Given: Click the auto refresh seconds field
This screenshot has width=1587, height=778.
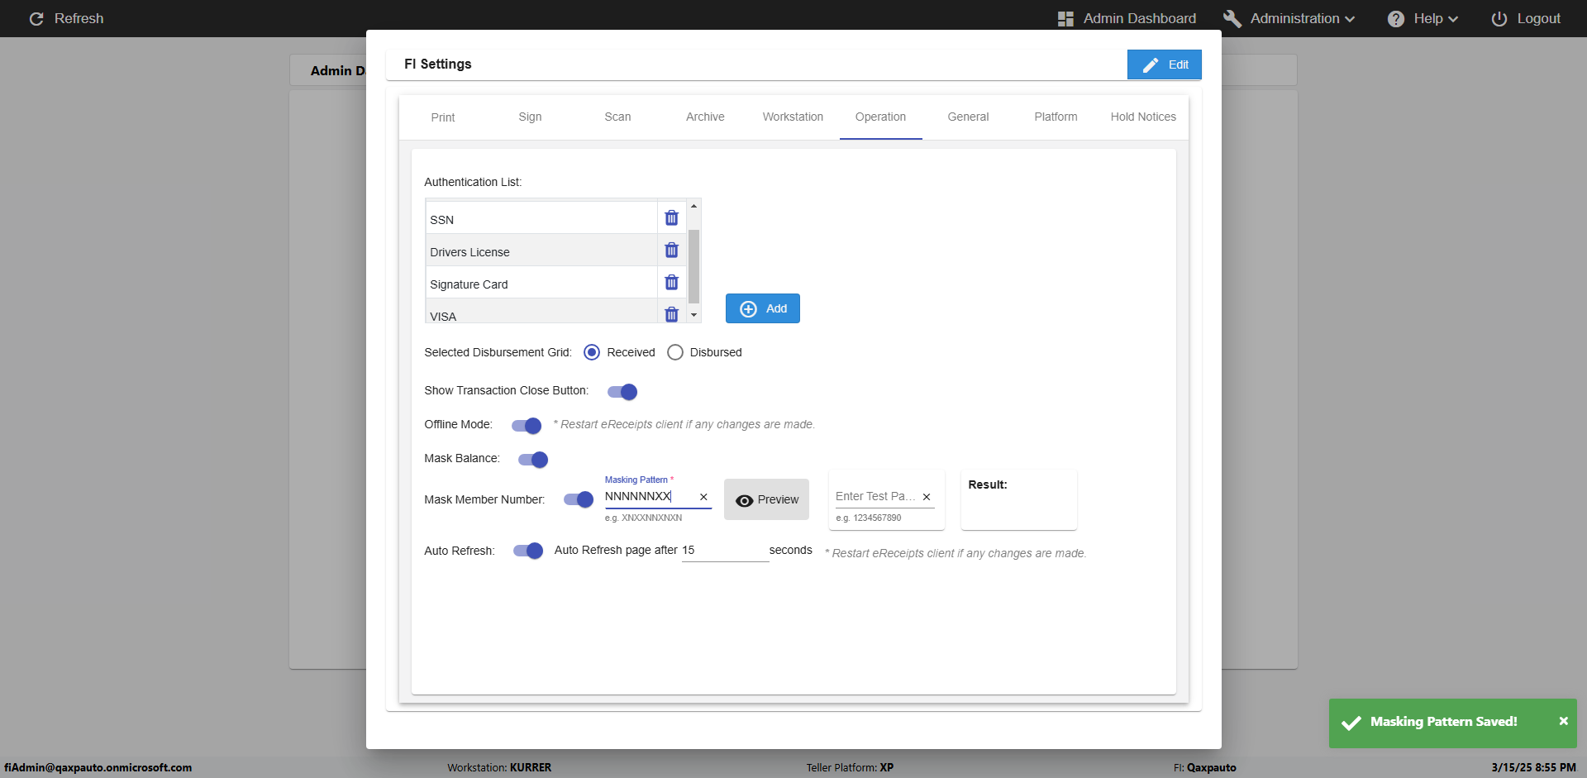Looking at the screenshot, I should 725,551.
